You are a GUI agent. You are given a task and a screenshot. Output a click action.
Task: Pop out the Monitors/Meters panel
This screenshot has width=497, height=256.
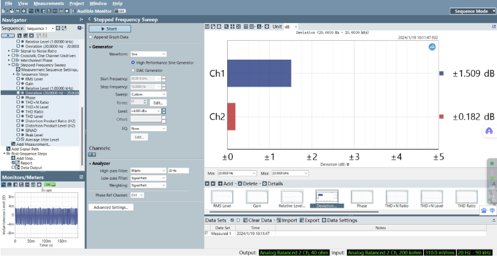(81, 176)
